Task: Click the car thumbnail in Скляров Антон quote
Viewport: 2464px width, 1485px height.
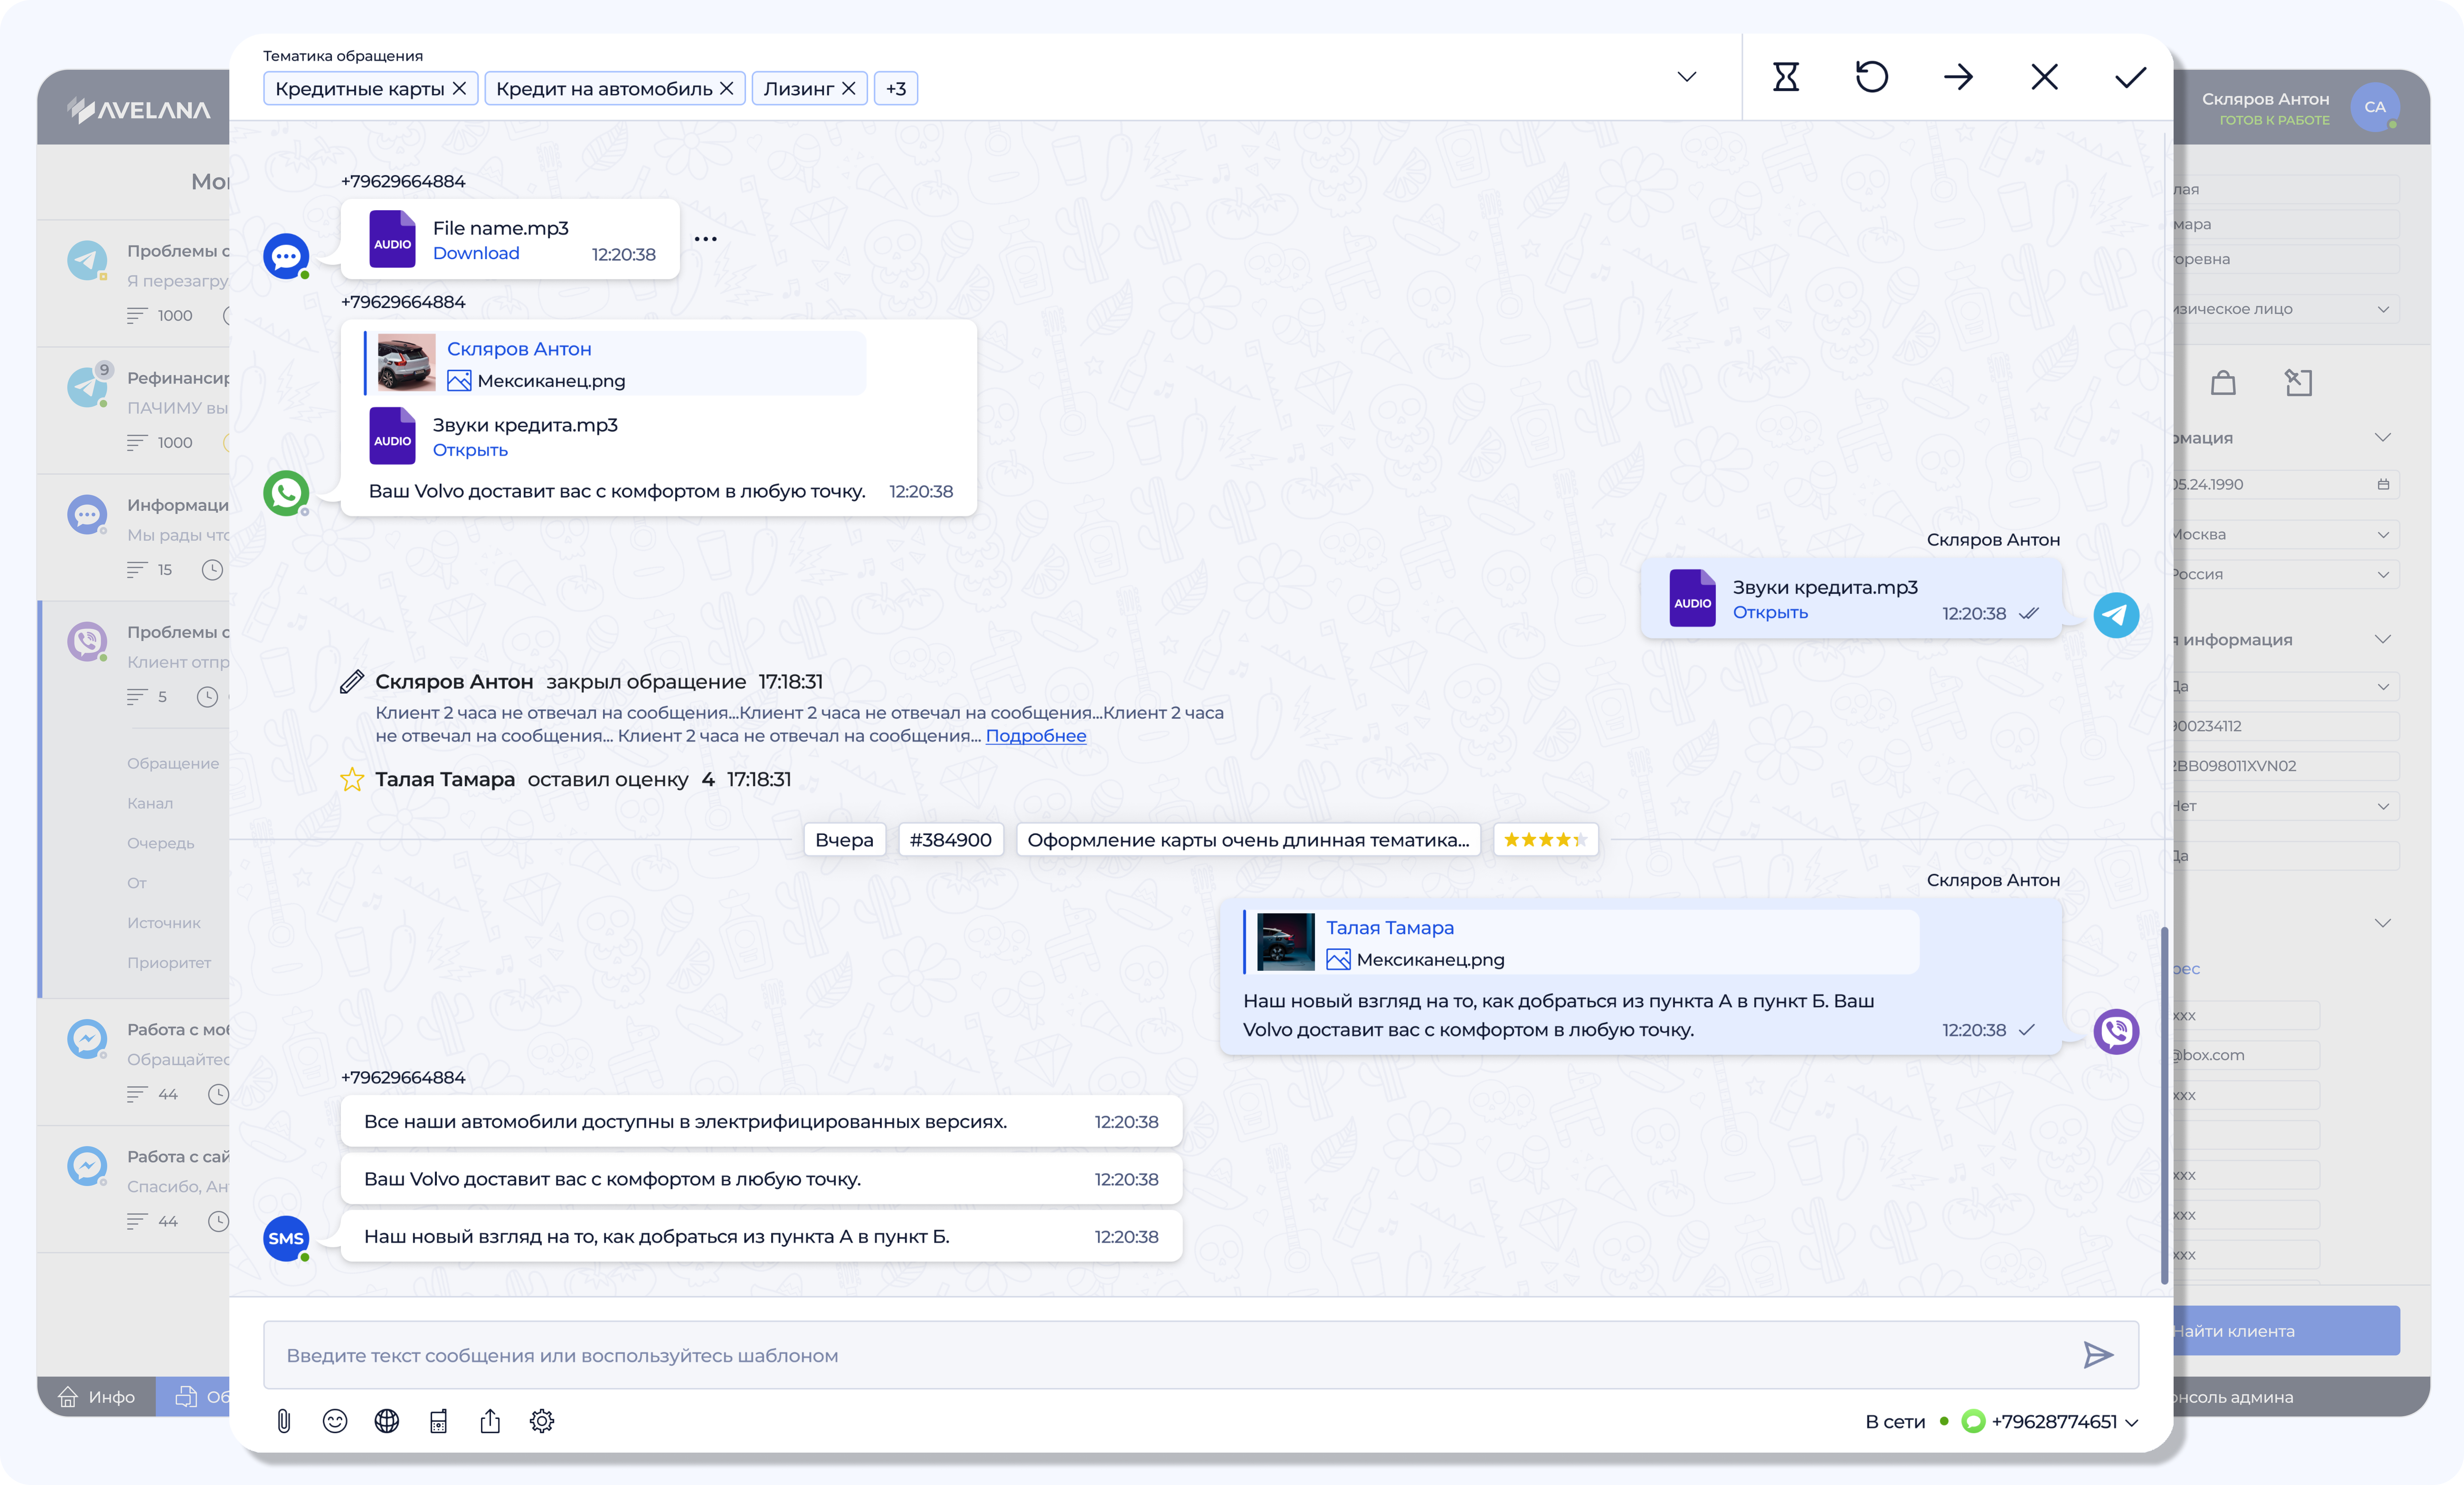Action: [x=407, y=363]
